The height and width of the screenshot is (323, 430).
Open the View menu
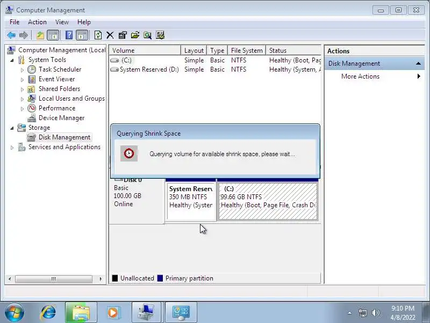click(62, 22)
